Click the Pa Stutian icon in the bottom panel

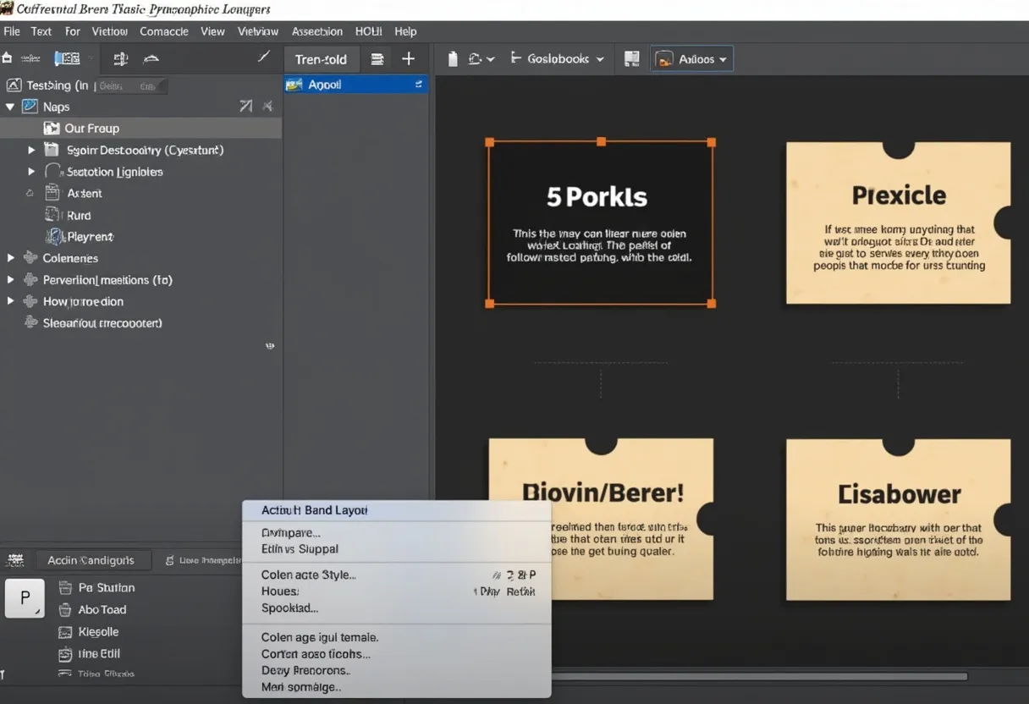(x=65, y=587)
